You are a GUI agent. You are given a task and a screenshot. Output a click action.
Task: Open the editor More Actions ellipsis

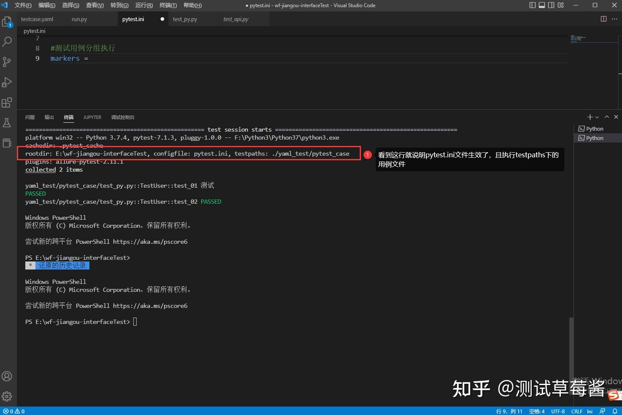(x=614, y=19)
